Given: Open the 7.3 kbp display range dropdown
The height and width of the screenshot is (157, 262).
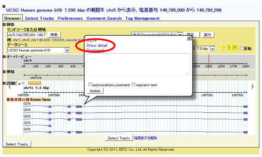Looking at the screenshot, I should [212, 49].
